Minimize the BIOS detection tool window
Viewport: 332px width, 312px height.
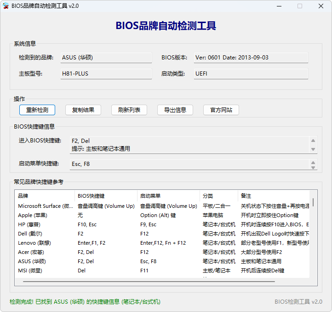tap(279, 6)
